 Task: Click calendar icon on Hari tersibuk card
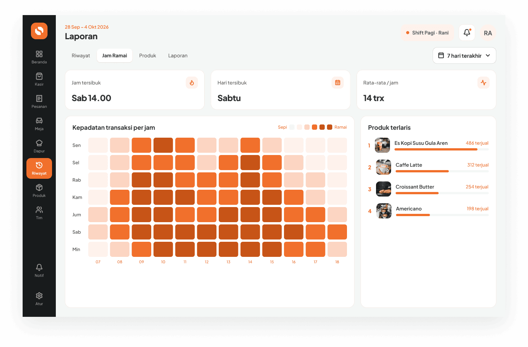[338, 83]
